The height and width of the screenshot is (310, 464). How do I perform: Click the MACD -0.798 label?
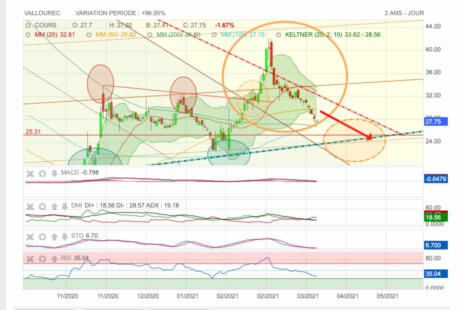point(80,172)
